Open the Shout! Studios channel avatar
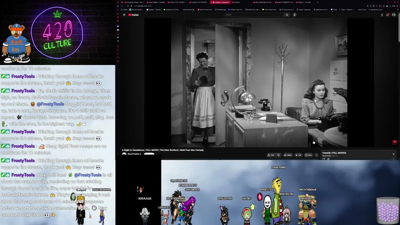Screen dimensions: 400x225 (124, 154)
